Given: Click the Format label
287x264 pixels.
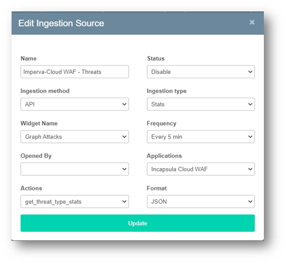Looking at the screenshot, I should pos(156,188).
